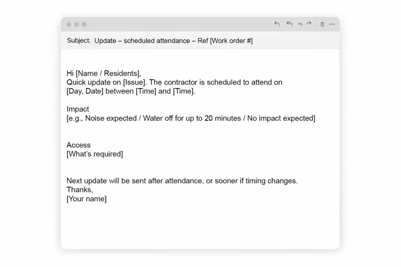Click the leftmost gray window dot
Image resolution: width=401 pixels, height=267 pixels.
click(69, 25)
